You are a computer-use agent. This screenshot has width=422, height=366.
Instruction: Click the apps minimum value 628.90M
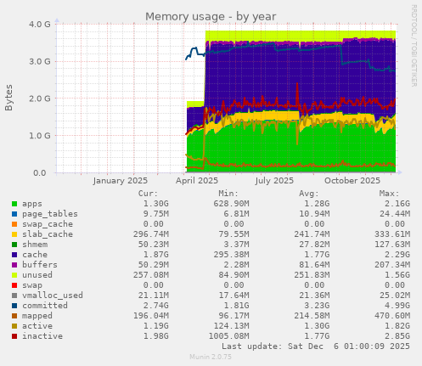(x=231, y=204)
